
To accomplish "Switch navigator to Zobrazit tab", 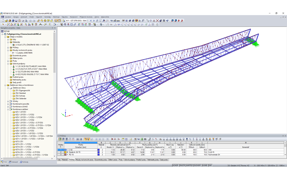I will click(14, 162).
